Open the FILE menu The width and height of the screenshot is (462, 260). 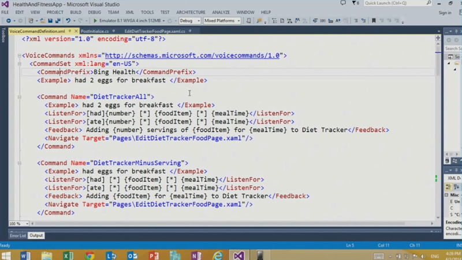click(x=5, y=12)
